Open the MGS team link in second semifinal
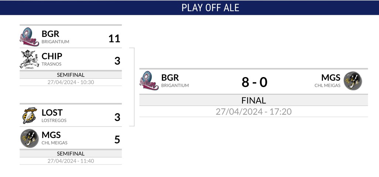This screenshot has height=177, width=379. (x=51, y=135)
